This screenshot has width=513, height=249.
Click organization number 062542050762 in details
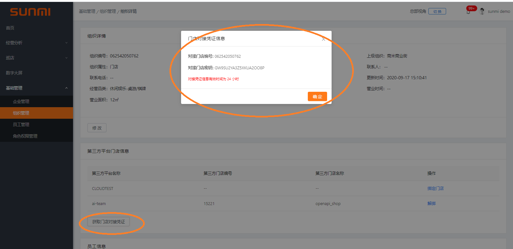click(x=124, y=56)
